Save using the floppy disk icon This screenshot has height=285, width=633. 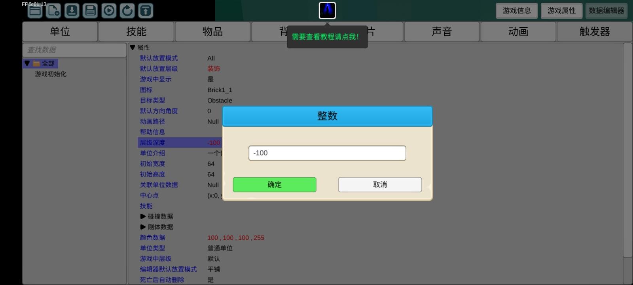pos(90,11)
